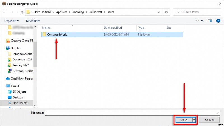Select the Dropbox folder in sidebar

tap(16, 48)
